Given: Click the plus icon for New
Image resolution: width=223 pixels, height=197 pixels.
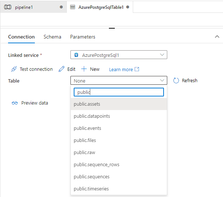Looking at the screenshot, I should tap(84, 69).
